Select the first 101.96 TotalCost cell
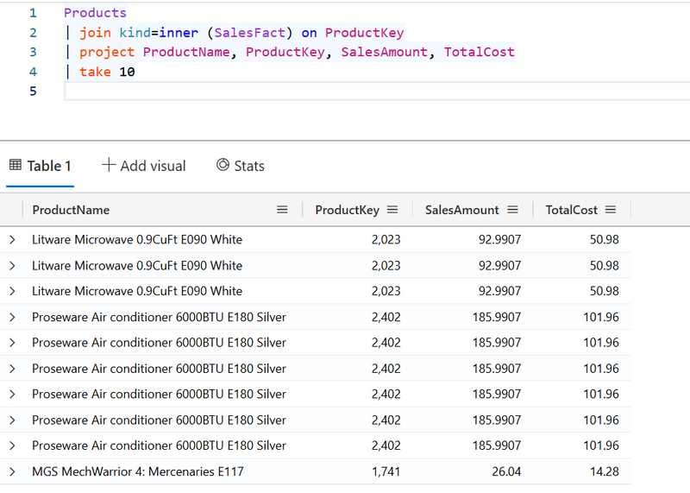690x493 pixels. click(601, 317)
